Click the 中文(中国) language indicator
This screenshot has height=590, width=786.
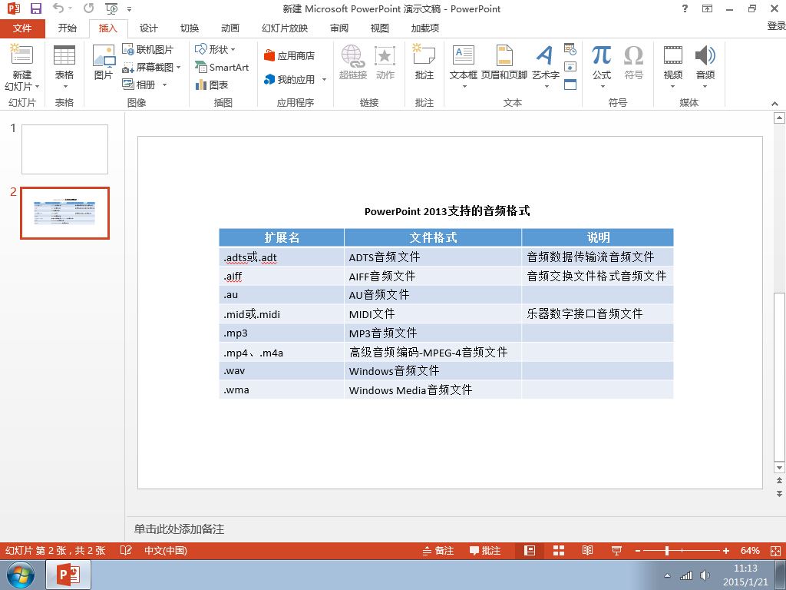click(x=166, y=550)
